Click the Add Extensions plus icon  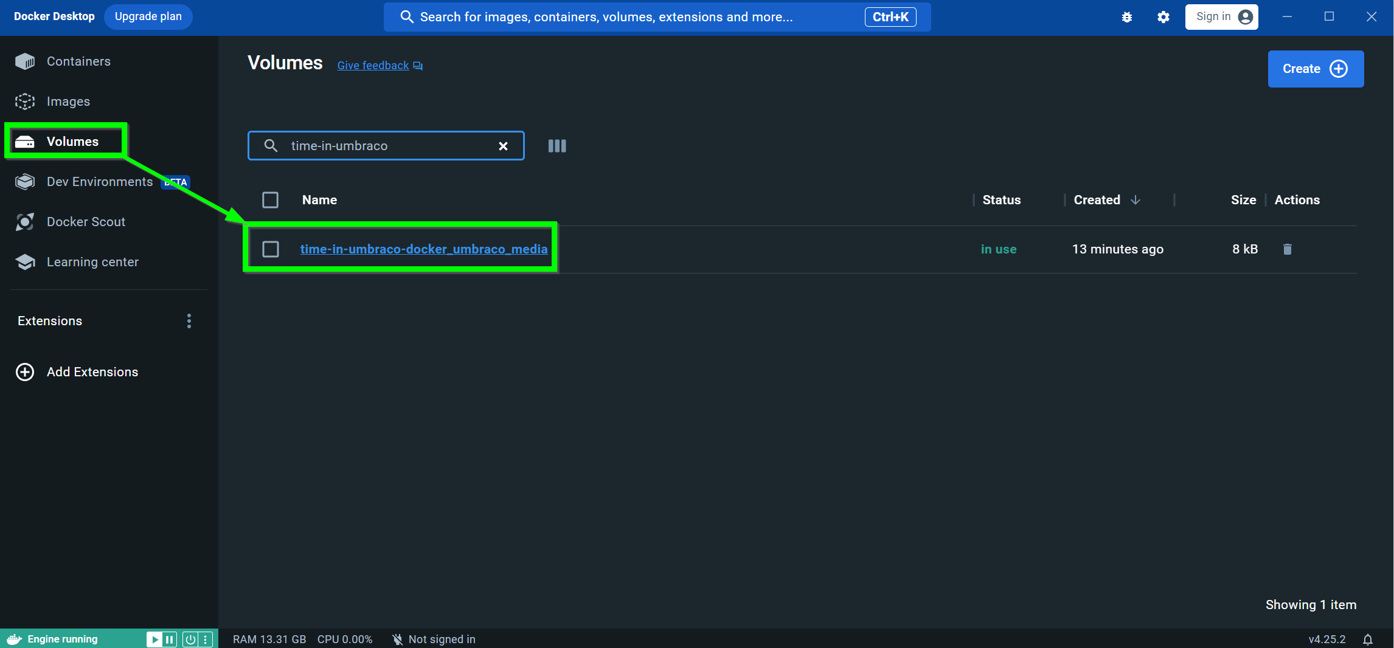[x=25, y=372]
